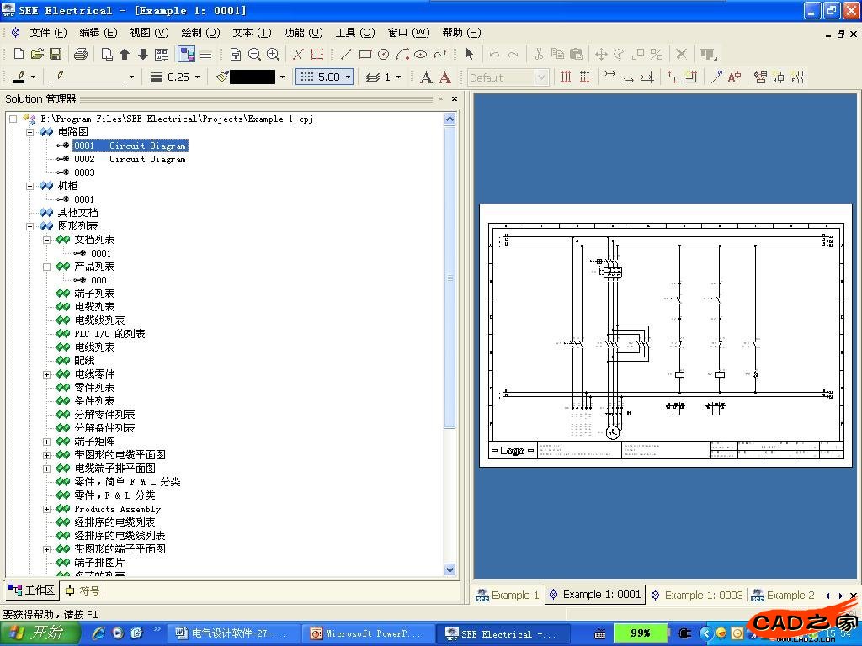Open the 绘制(D) menu
862x646 pixels.
click(x=200, y=33)
